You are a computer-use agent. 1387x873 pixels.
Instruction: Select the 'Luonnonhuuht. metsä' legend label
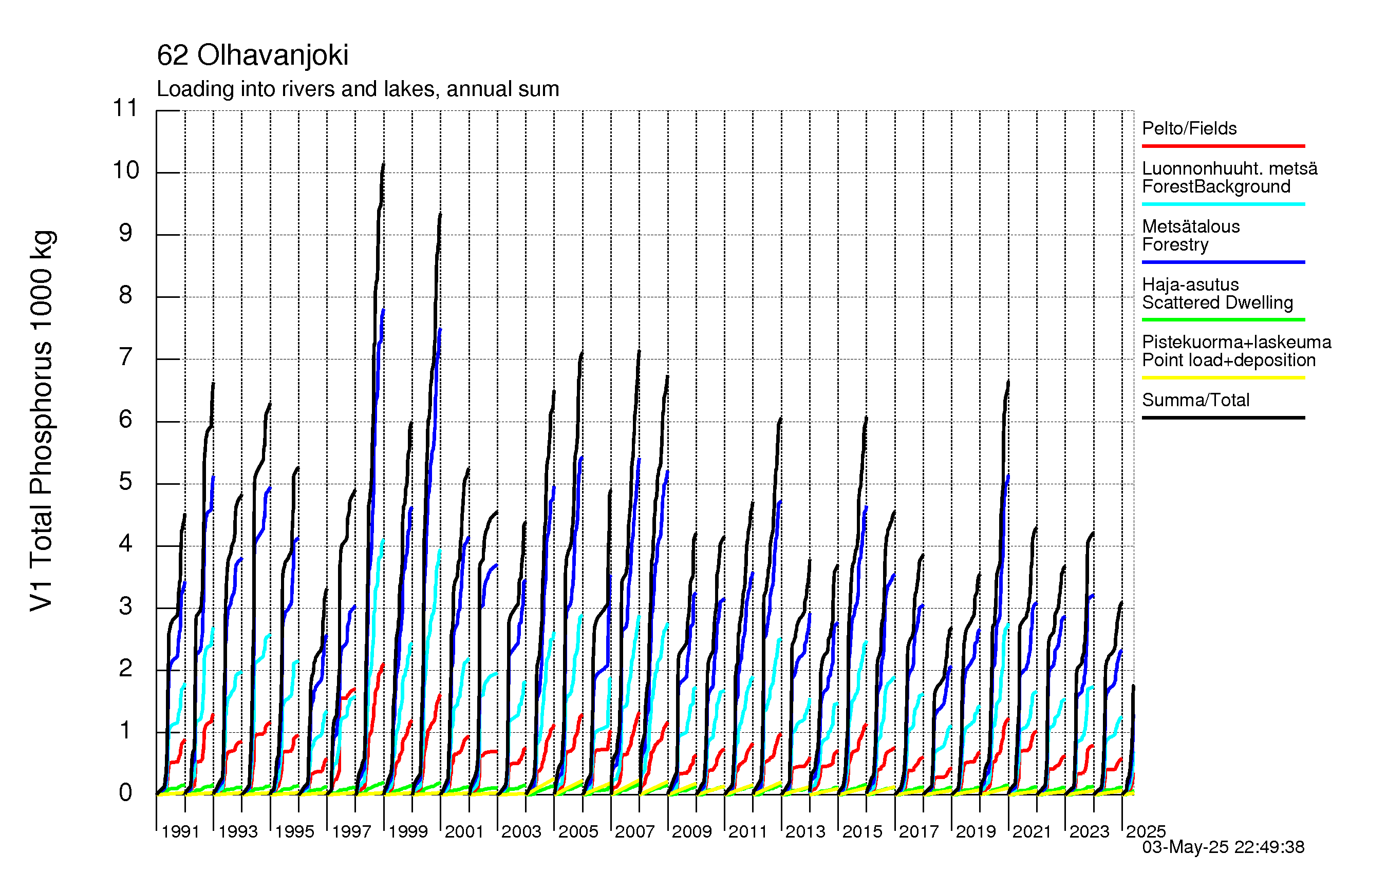pyautogui.click(x=1230, y=169)
